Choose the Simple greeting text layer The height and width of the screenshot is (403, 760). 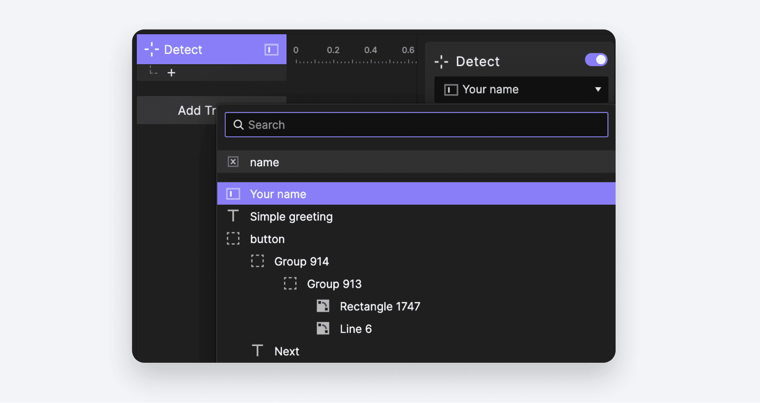[x=416, y=216]
